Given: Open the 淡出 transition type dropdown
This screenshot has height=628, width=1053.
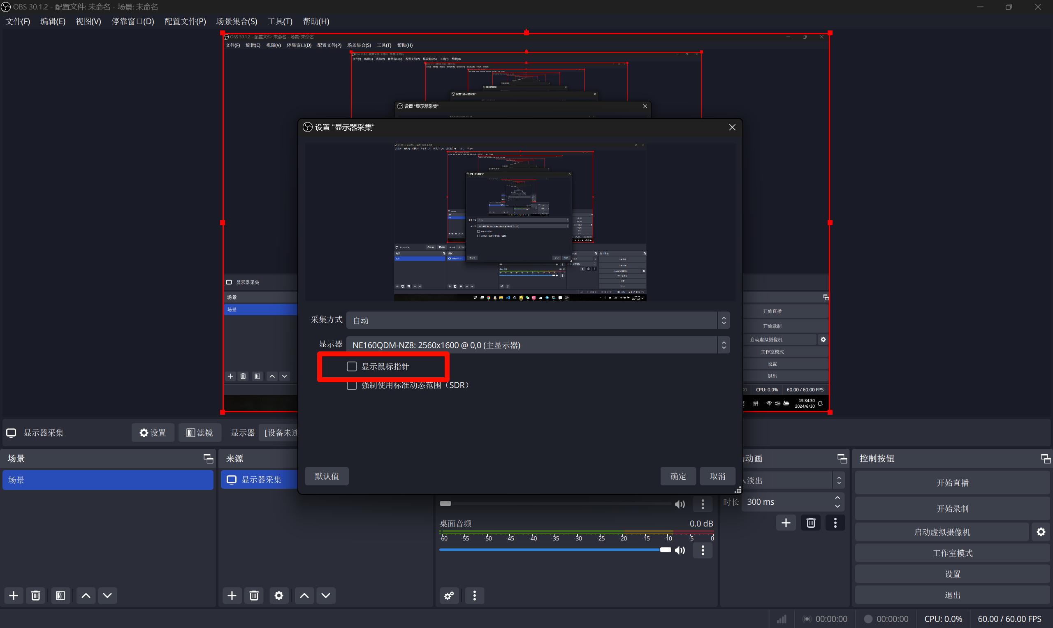Looking at the screenshot, I should pyautogui.click(x=792, y=480).
